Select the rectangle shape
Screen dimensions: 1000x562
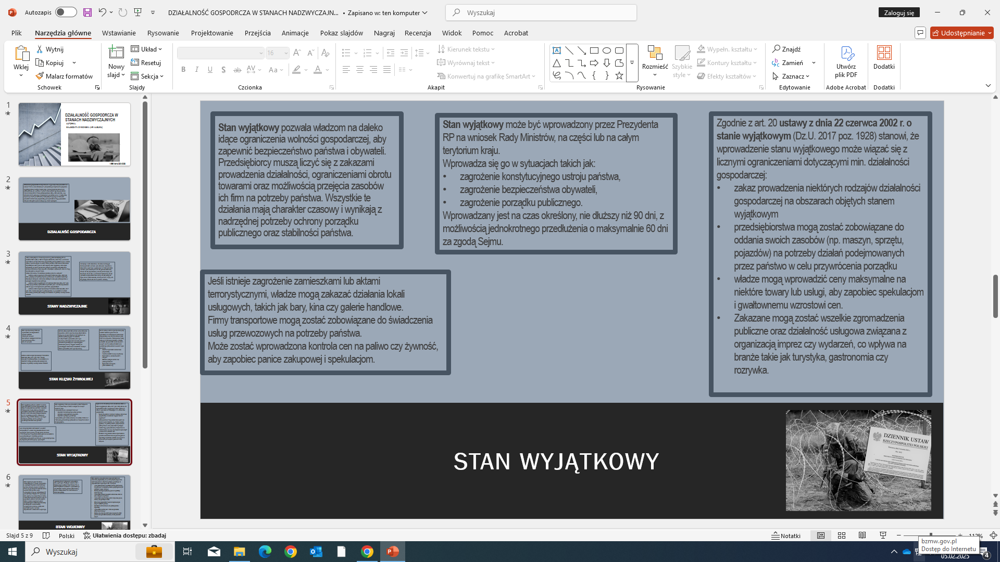point(594,50)
